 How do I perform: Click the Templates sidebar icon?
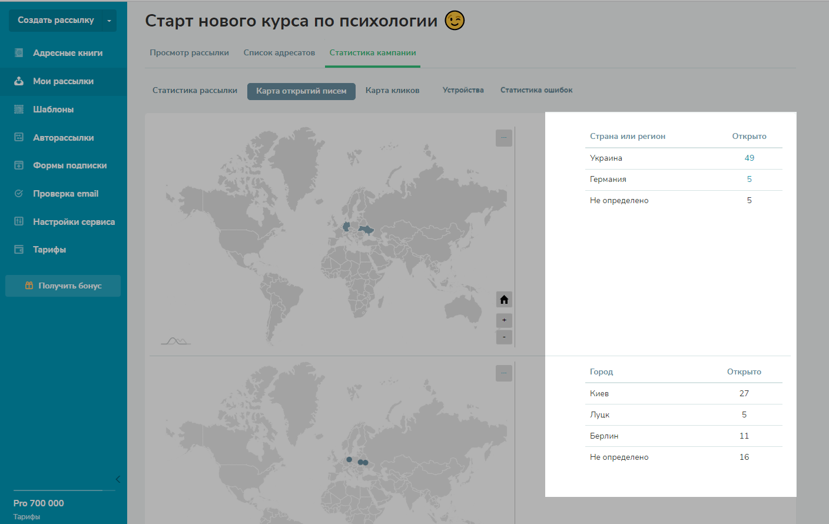point(19,110)
